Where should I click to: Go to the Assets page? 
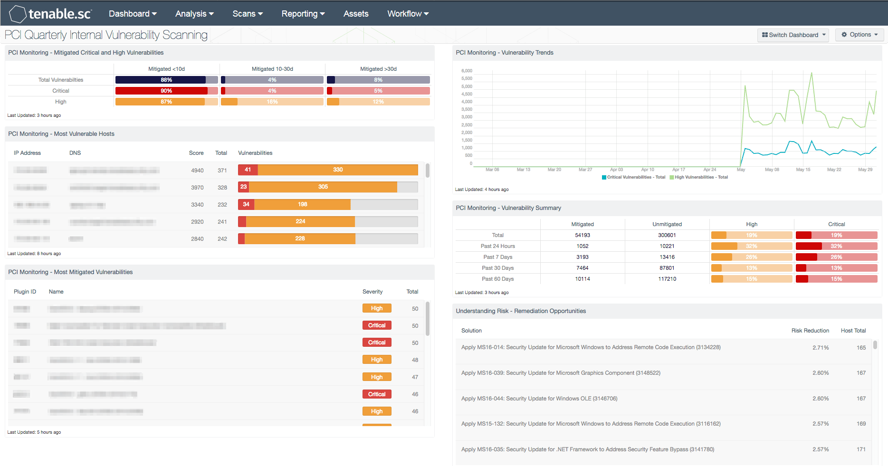tap(356, 14)
